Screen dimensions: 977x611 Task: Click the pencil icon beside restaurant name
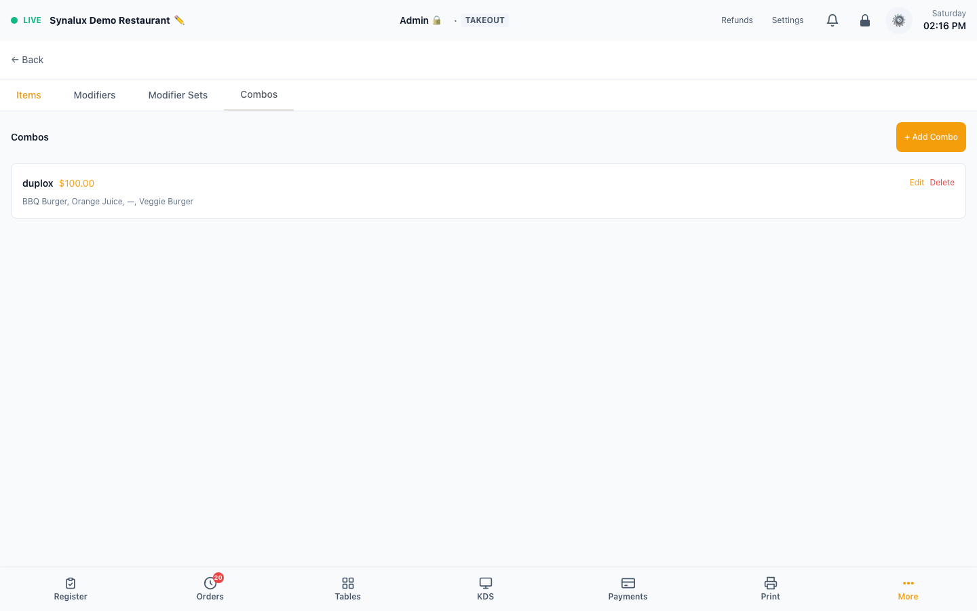pos(179,20)
